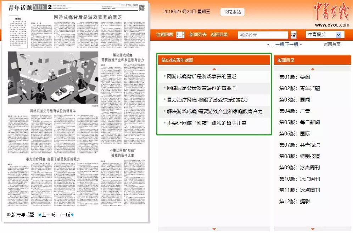The image size is (353, 233).
Task: Click the 收藏本站 button
Action: [x=232, y=12]
